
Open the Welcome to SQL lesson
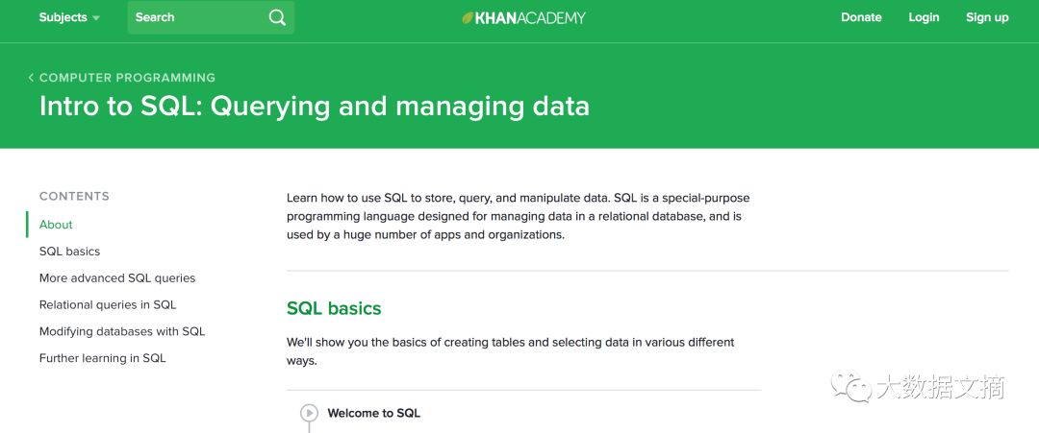(373, 413)
